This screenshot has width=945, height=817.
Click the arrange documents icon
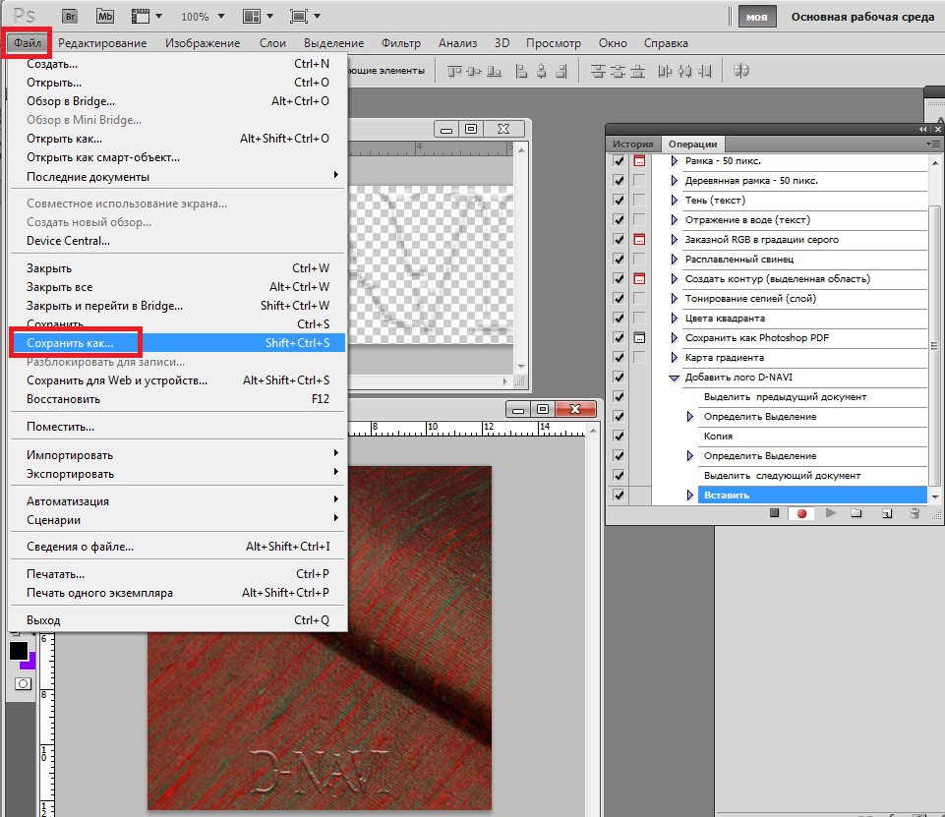coord(252,17)
